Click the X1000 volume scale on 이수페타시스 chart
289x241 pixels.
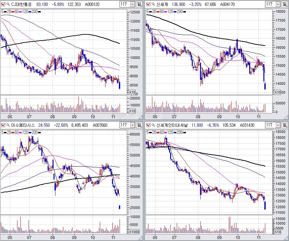click(134, 231)
